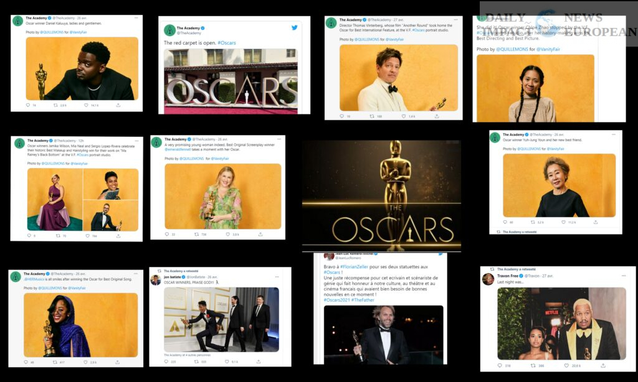Screen dimensions: 638x382
Task: Share the Travon Free tweet
Action: coord(603,366)
